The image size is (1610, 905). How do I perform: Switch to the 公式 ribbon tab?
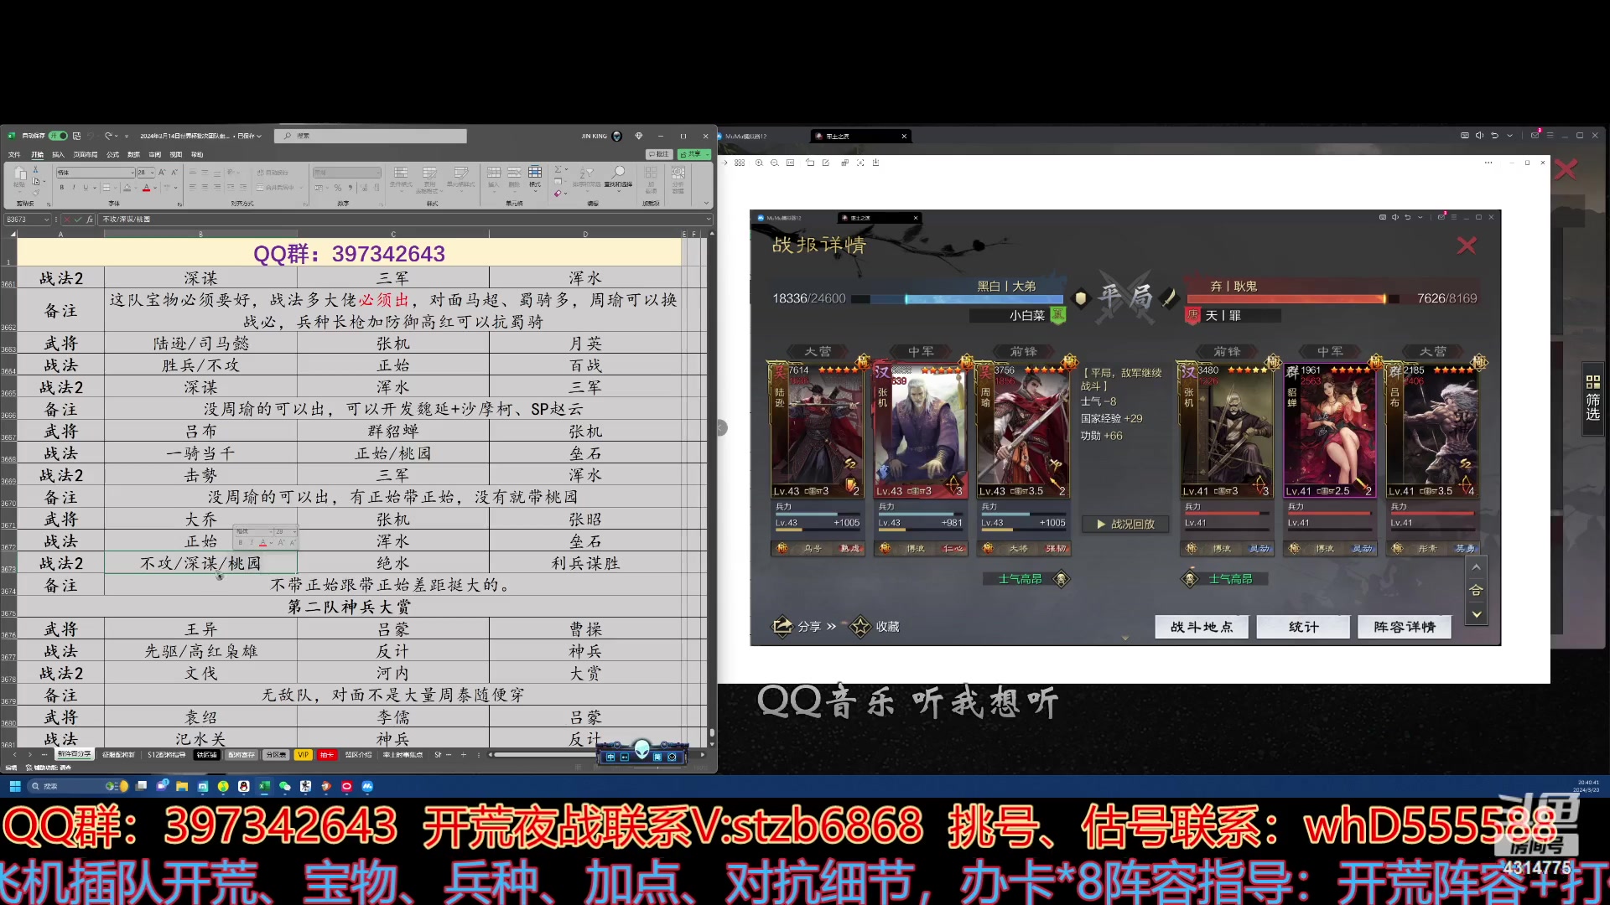pyautogui.click(x=112, y=155)
